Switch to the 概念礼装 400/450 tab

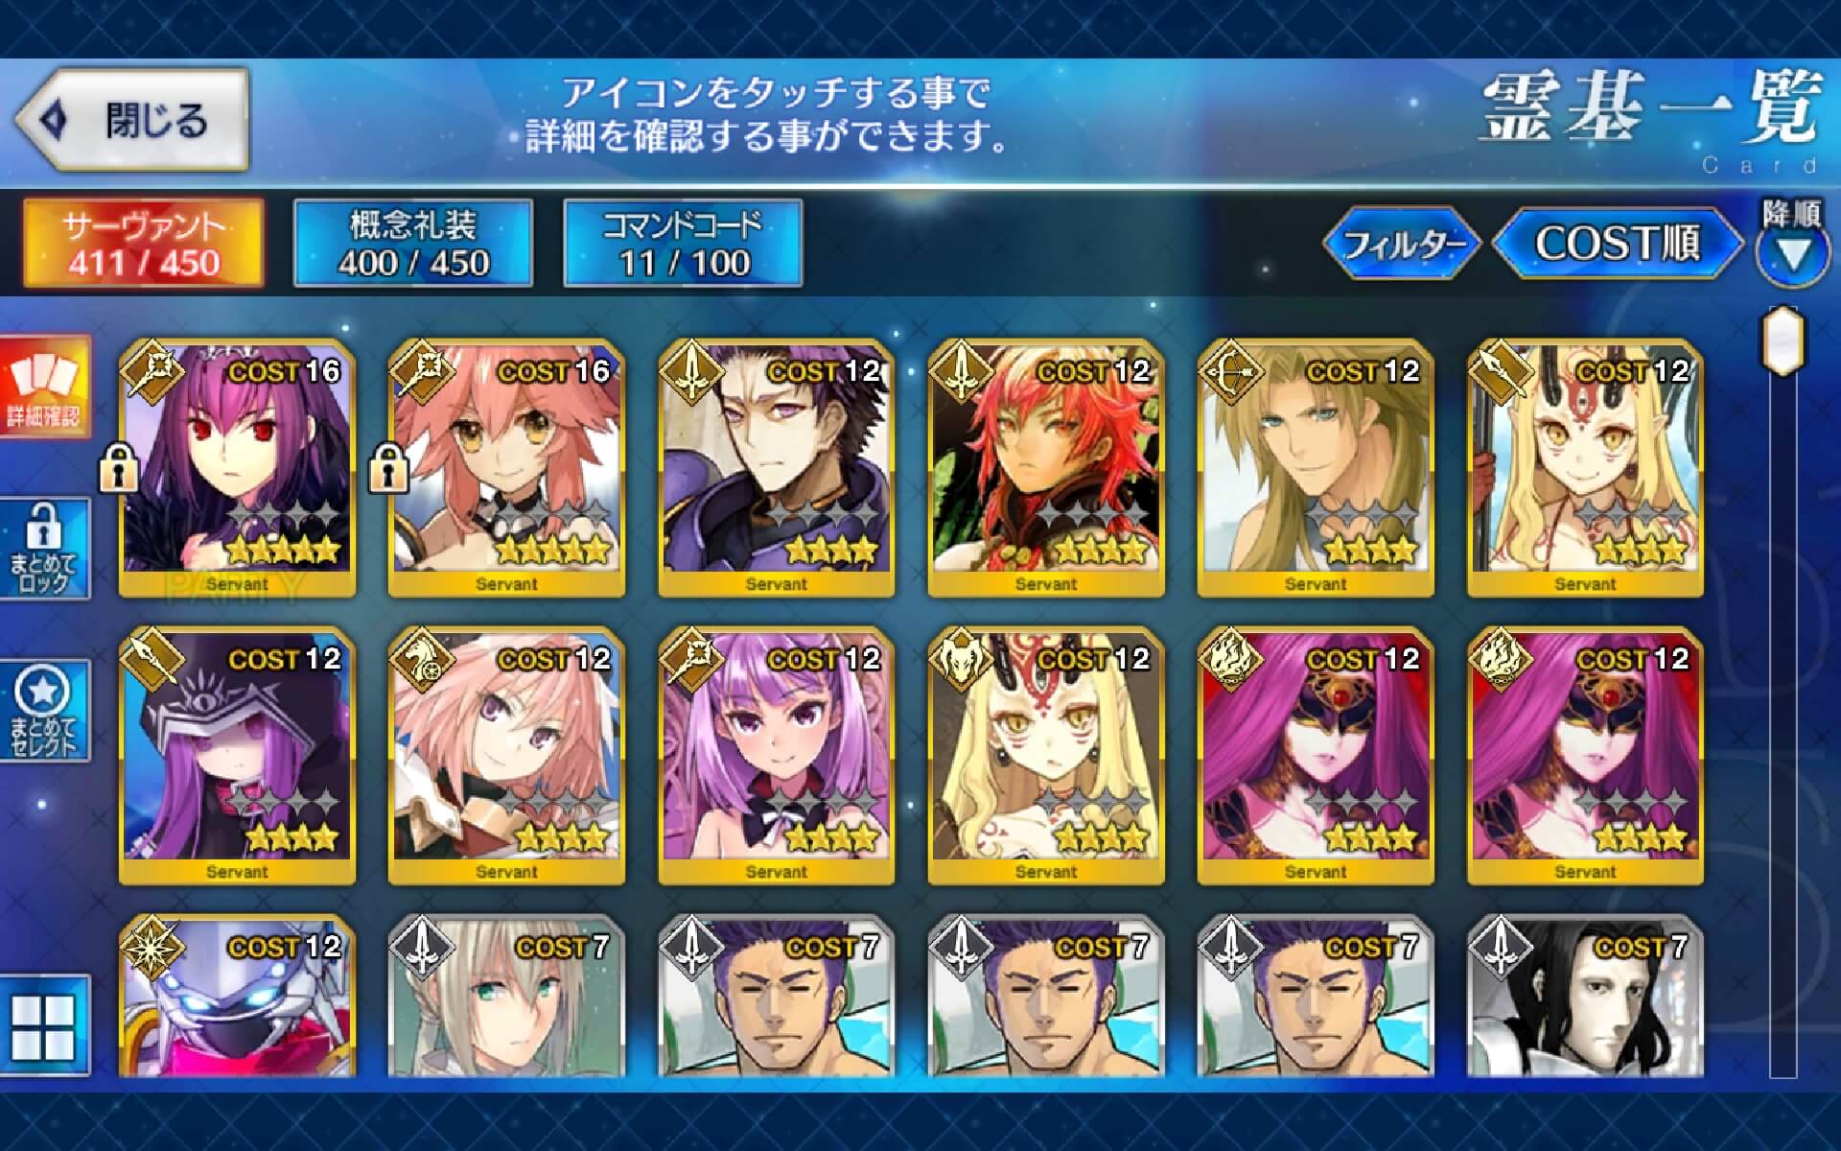(x=413, y=243)
